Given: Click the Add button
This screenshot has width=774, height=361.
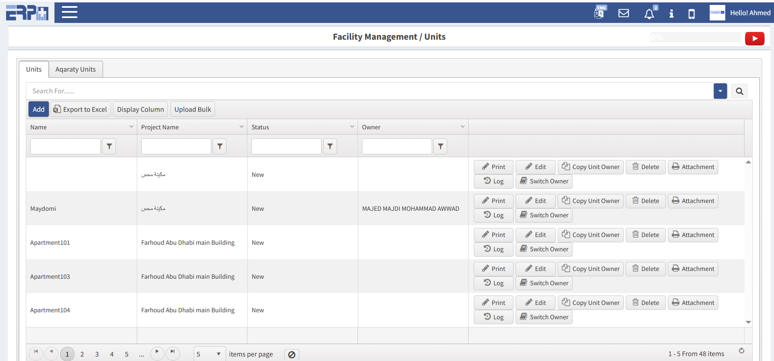Looking at the screenshot, I should pos(38,109).
